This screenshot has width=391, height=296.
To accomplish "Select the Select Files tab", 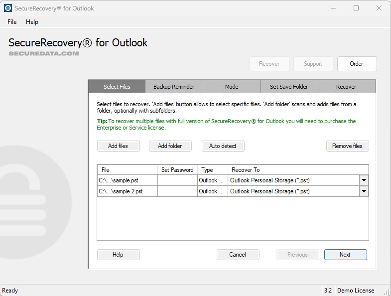I will (x=117, y=87).
